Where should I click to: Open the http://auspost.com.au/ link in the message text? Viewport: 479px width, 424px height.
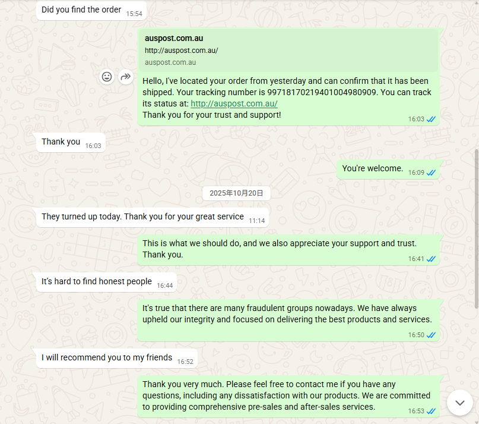pyautogui.click(x=234, y=103)
